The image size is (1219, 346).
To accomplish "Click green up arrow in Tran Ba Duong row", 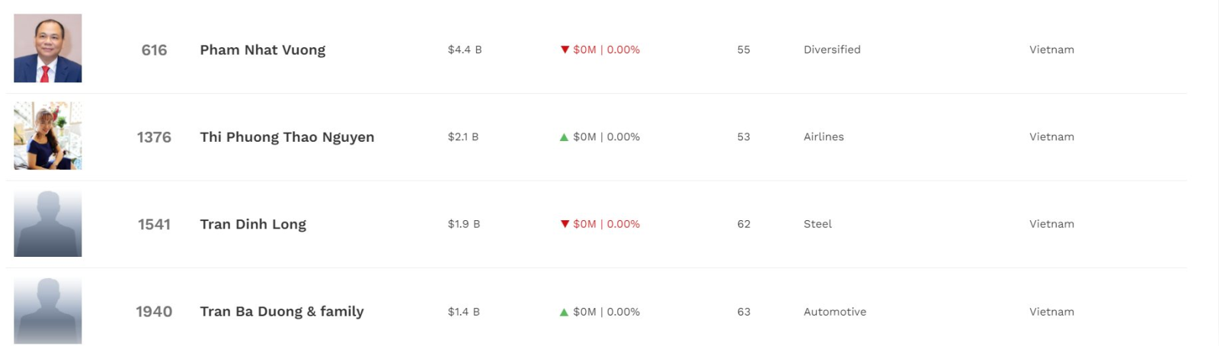I will click(x=564, y=312).
